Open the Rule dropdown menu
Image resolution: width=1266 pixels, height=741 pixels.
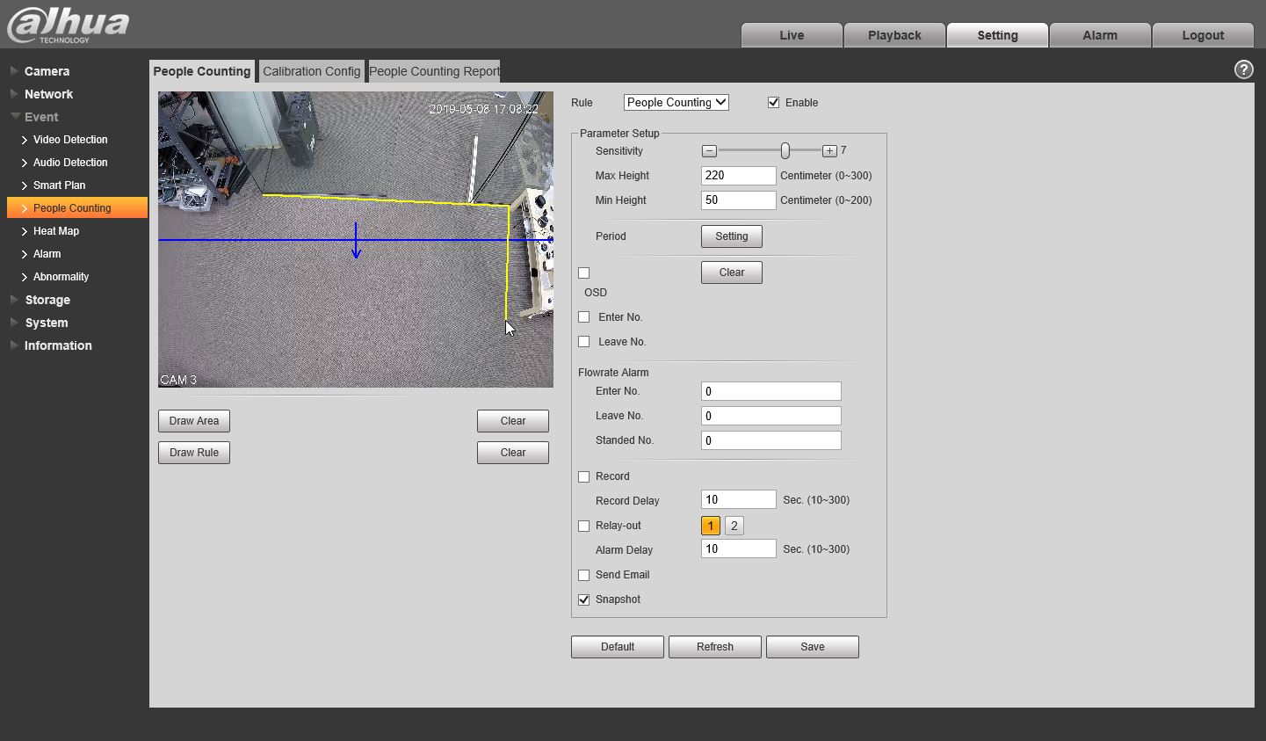pos(676,103)
